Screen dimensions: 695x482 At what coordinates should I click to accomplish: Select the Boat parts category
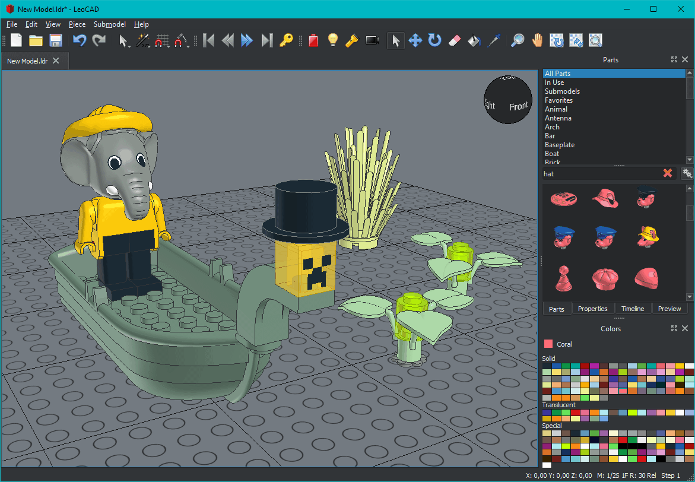point(614,153)
